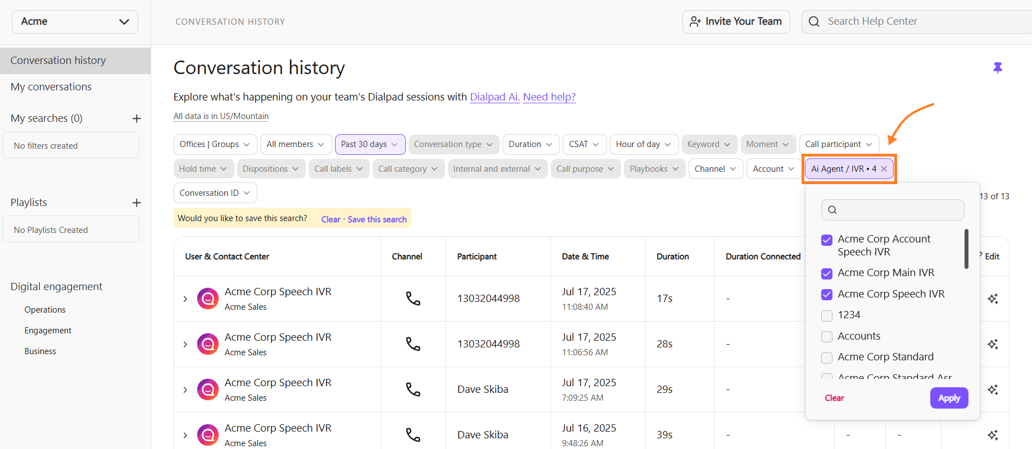
Task: Uncheck Acme Corp Account Speech IVR
Action: [827, 240]
